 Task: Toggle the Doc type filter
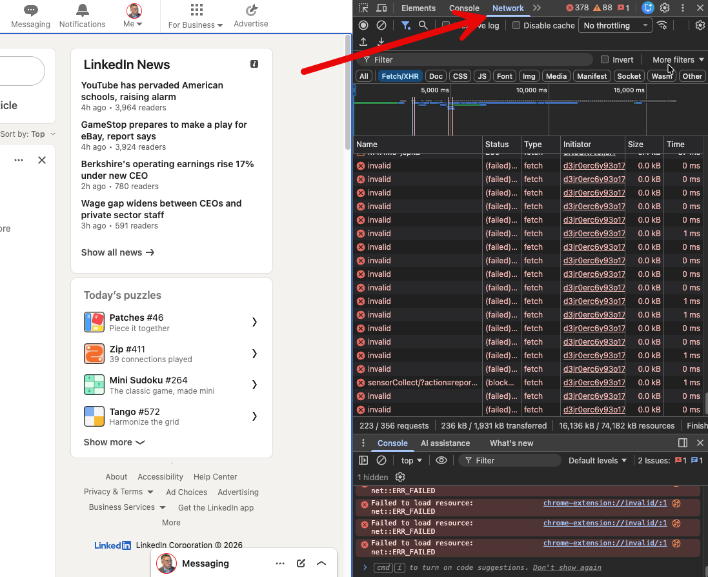(x=436, y=76)
